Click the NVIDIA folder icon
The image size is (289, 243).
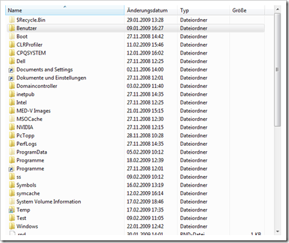[12, 127]
